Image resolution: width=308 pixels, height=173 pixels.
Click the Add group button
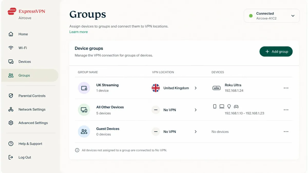click(276, 52)
